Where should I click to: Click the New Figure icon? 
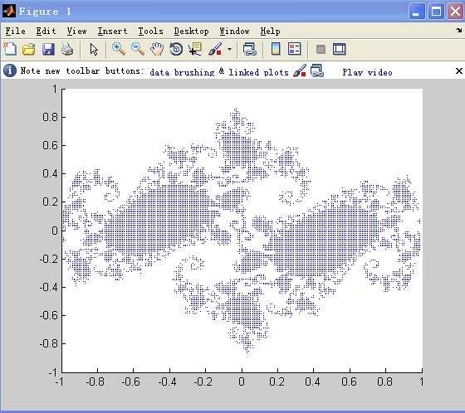(x=10, y=49)
